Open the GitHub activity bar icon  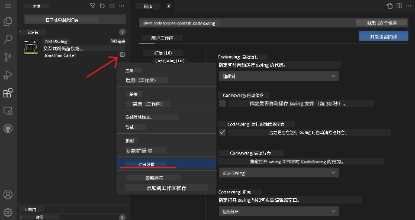[x=8, y=129]
